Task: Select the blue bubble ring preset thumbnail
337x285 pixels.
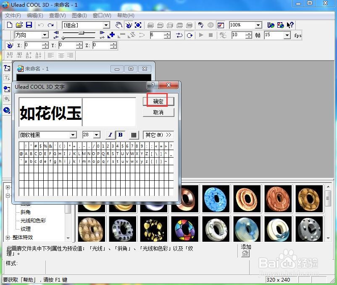Action: point(216,198)
